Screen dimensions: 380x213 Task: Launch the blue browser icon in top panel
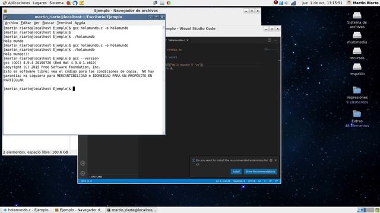tap(75, 3)
